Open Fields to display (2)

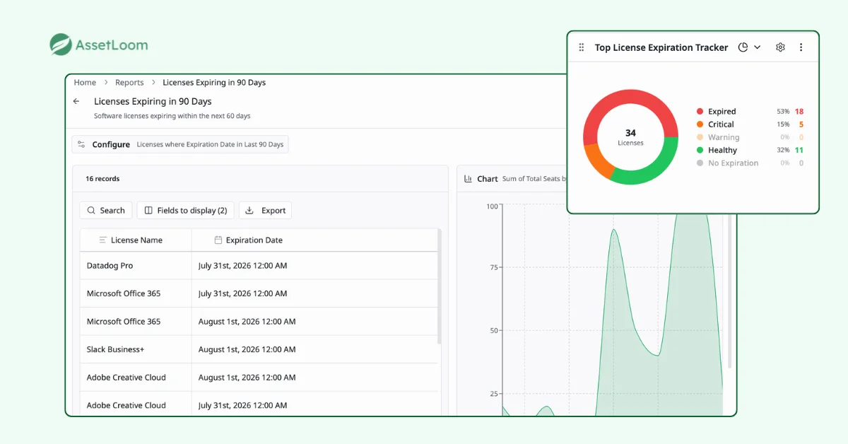(x=186, y=211)
